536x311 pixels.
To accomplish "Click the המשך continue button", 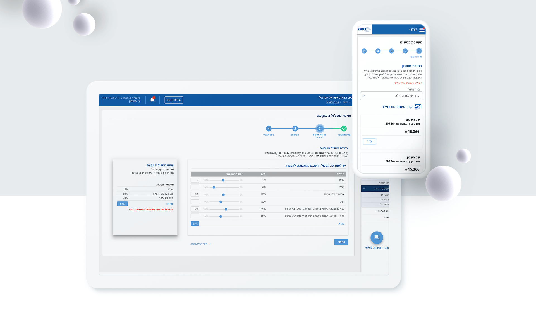I will (x=341, y=242).
